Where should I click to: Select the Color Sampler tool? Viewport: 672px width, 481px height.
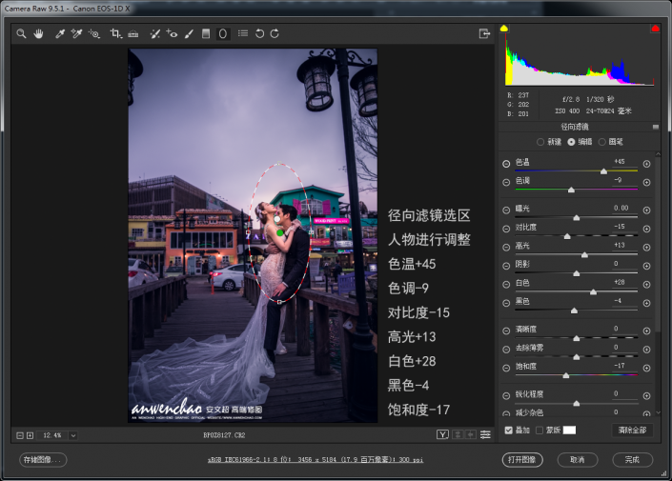(x=76, y=33)
